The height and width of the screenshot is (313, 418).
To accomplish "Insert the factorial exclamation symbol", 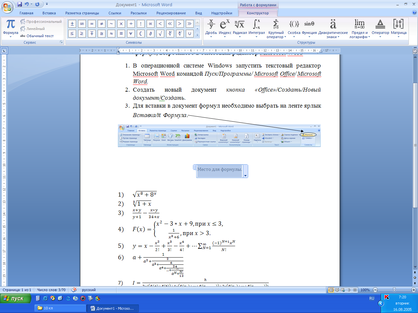I will [141, 24].
